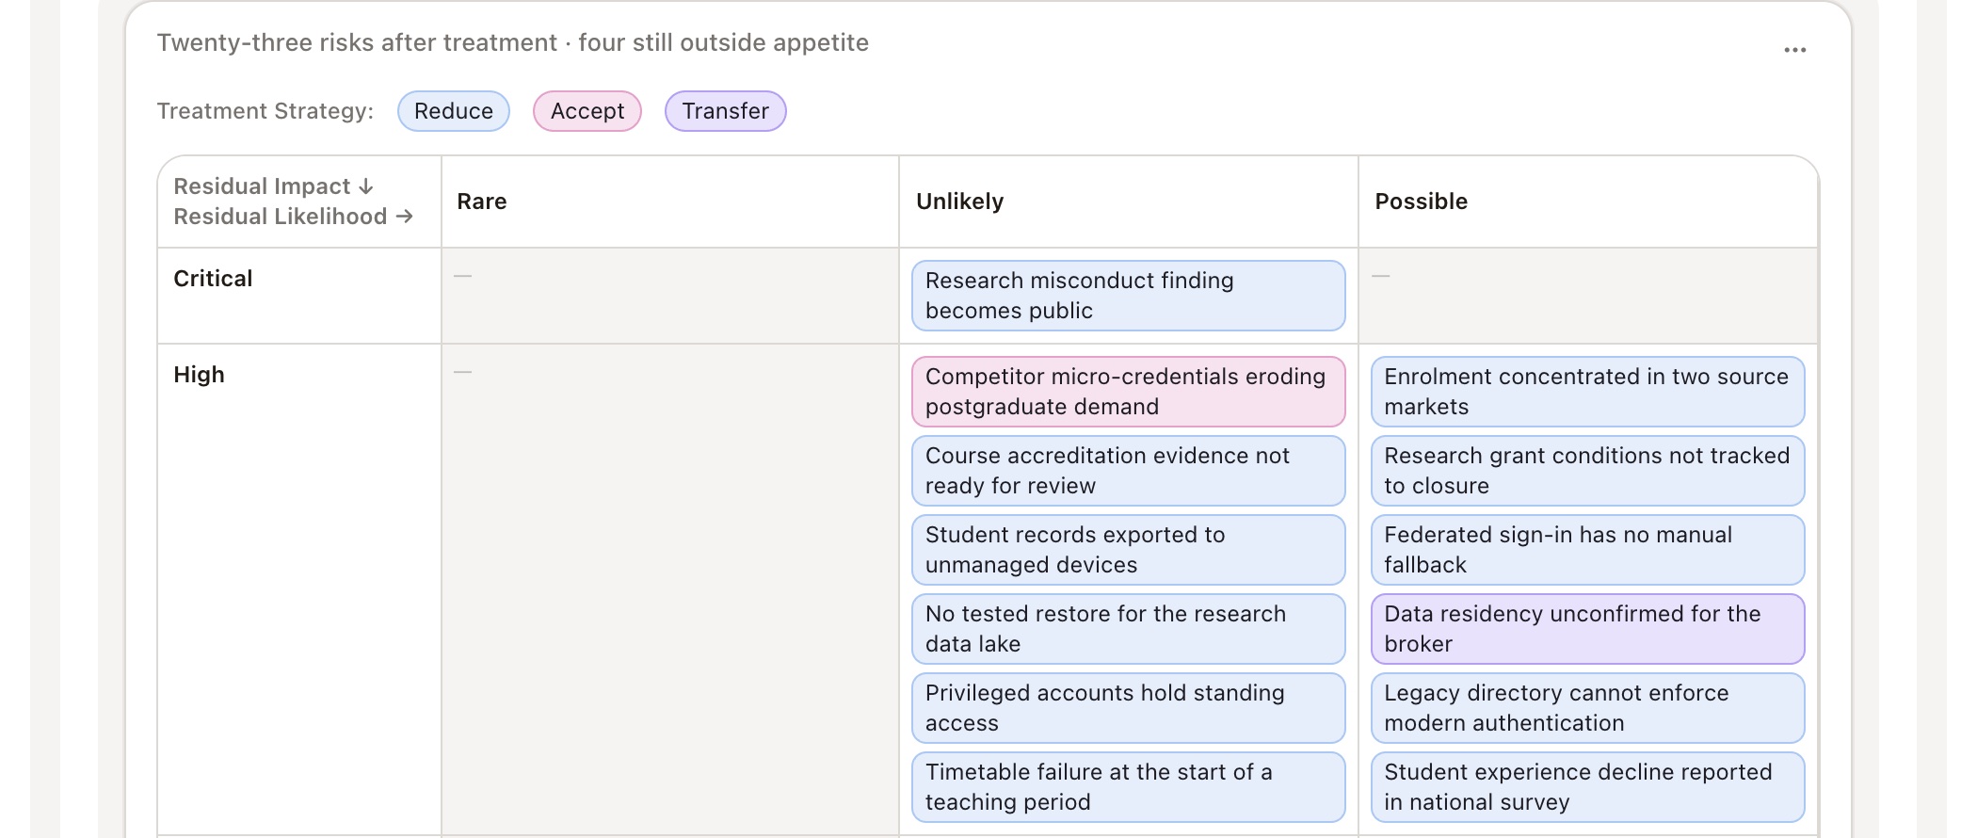Open 'Privileged accounts hold standing access' risk
This screenshot has height=838, width=1977.
[x=1129, y=708]
